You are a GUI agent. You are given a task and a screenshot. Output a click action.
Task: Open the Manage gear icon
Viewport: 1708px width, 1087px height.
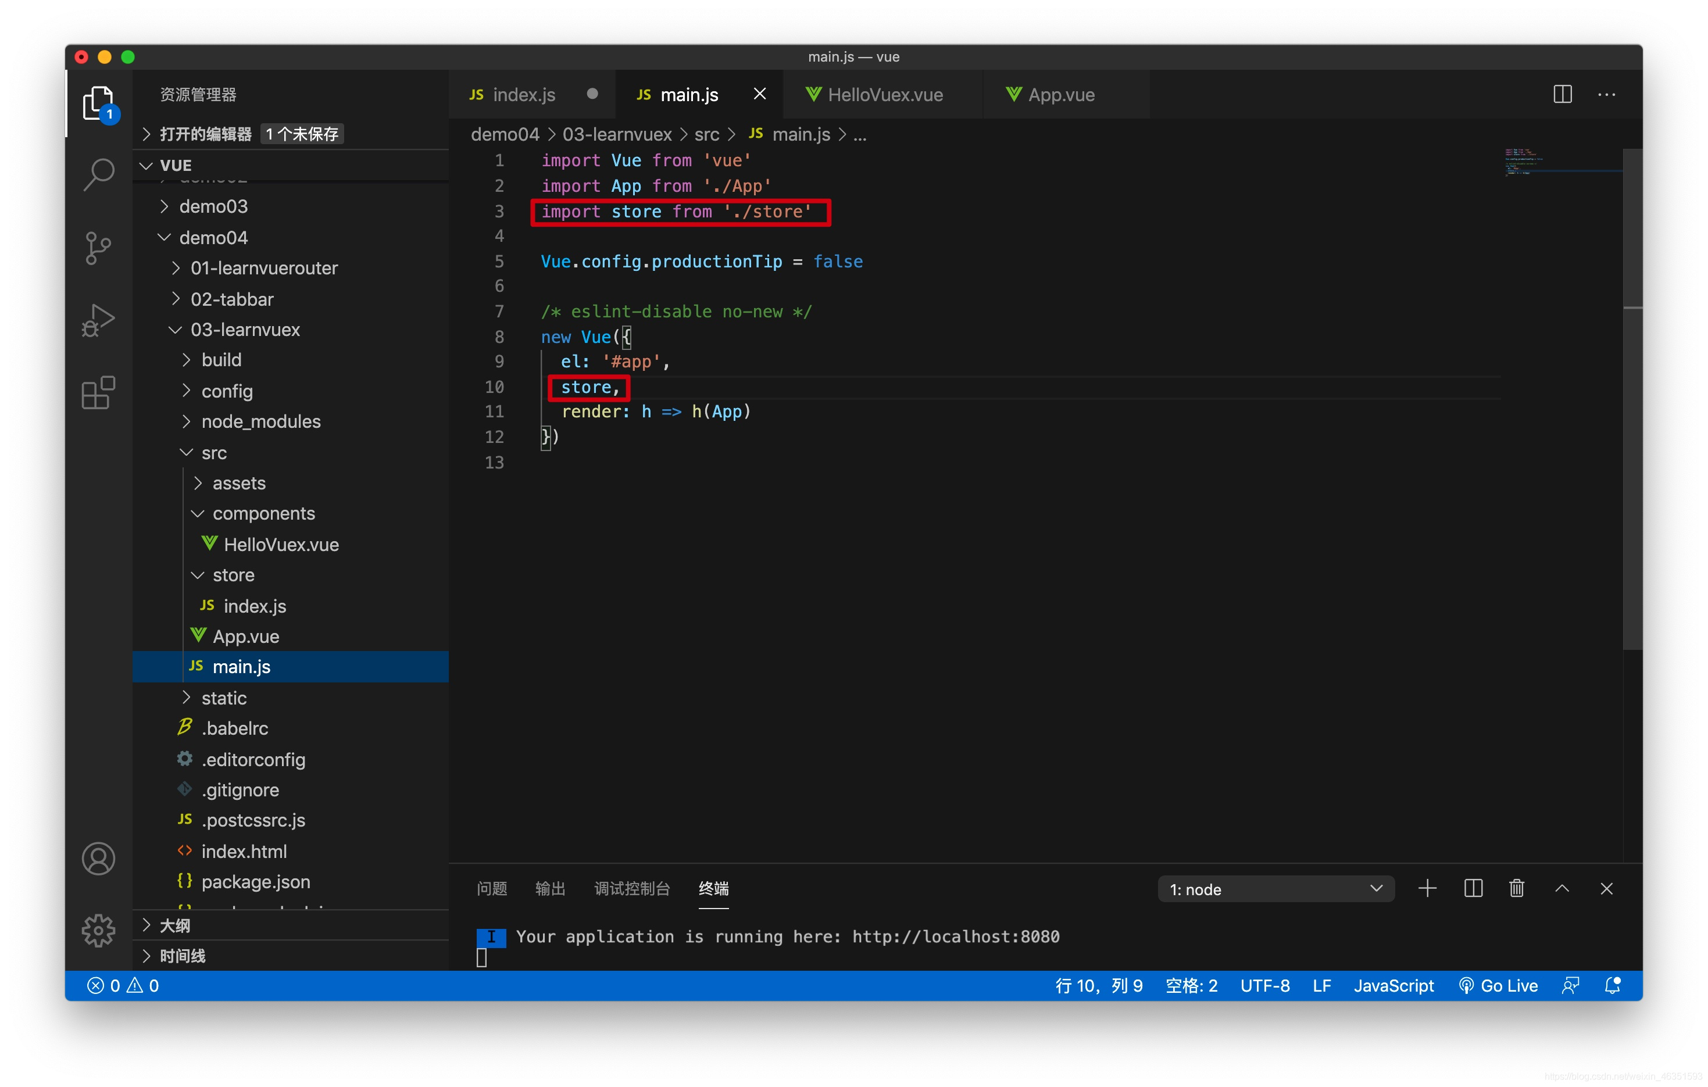pyautogui.click(x=99, y=930)
